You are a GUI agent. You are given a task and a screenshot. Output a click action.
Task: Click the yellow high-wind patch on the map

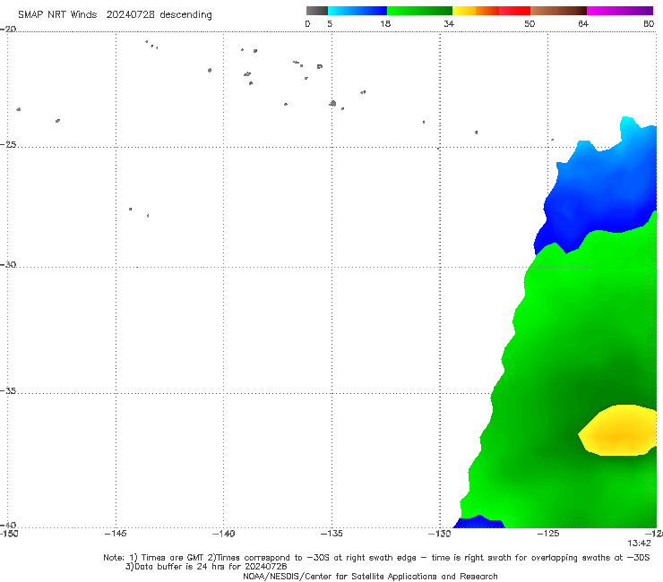click(x=618, y=431)
